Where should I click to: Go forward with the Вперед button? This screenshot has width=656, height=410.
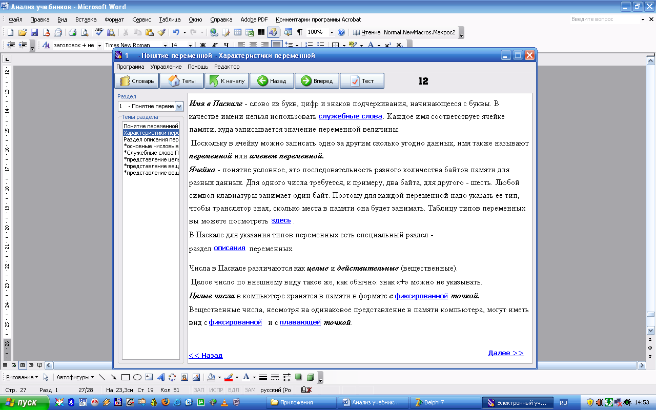pos(317,81)
